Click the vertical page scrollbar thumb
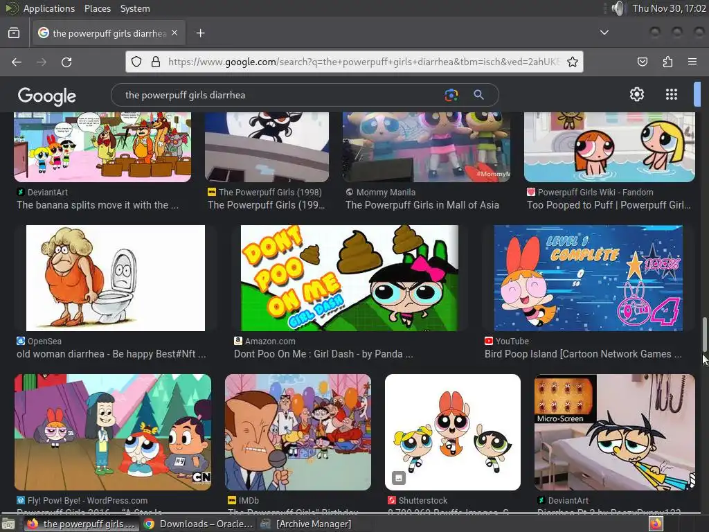 pos(704,334)
